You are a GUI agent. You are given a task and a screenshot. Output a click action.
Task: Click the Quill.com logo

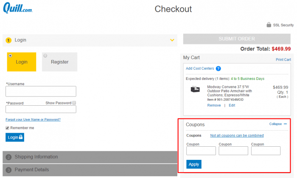(18, 8)
